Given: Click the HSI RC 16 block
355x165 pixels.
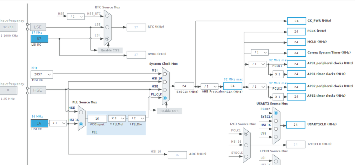Looking at the screenshot, I should (x=39, y=123).
